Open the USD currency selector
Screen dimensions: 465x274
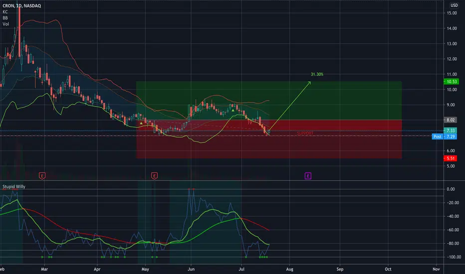[x=454, y=5]
